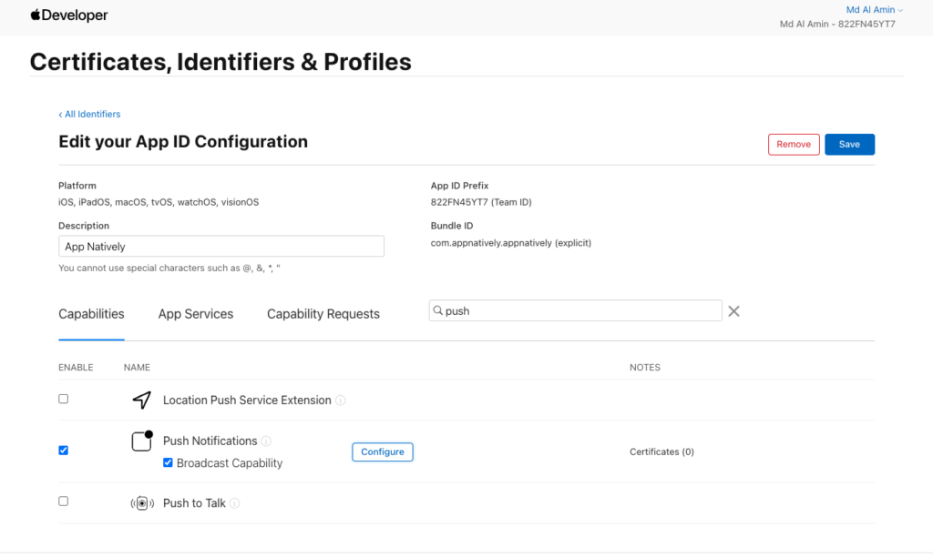Show info for Location Push Service Extension
This screenshot has height=558, width=933.
[341, 401]
